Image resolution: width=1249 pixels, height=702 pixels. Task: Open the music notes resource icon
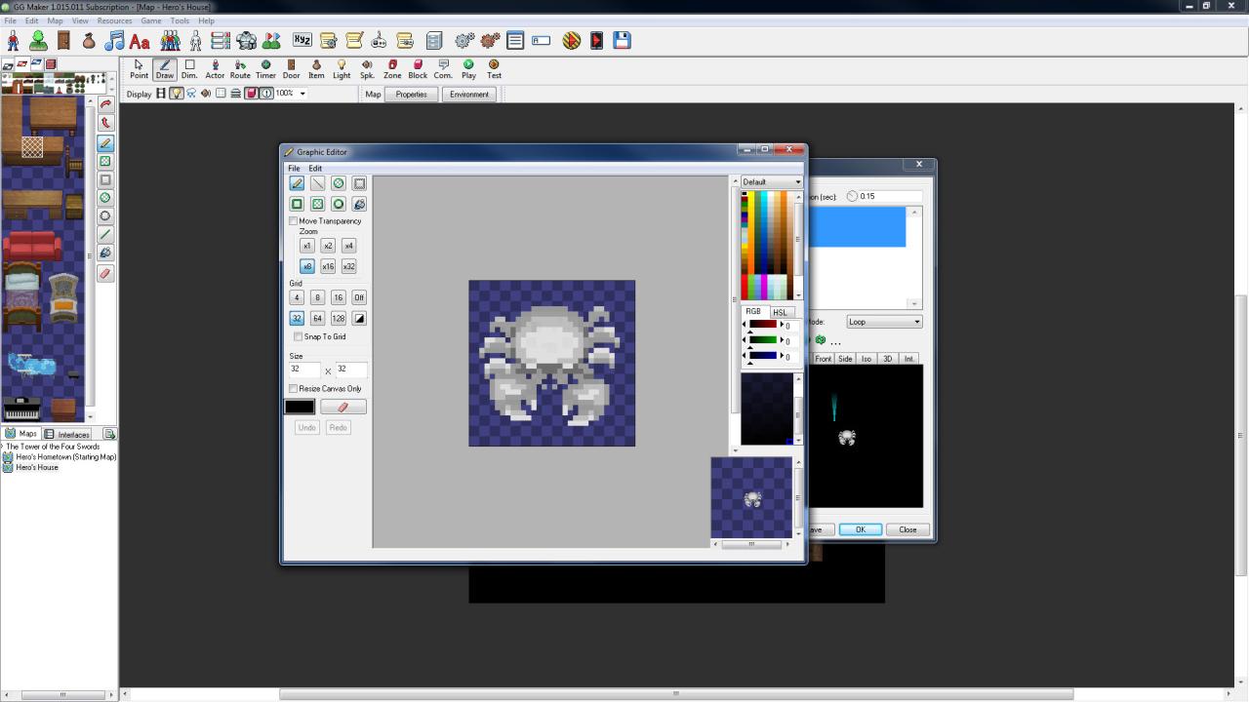pyautogui.click(x=114, y=40)
